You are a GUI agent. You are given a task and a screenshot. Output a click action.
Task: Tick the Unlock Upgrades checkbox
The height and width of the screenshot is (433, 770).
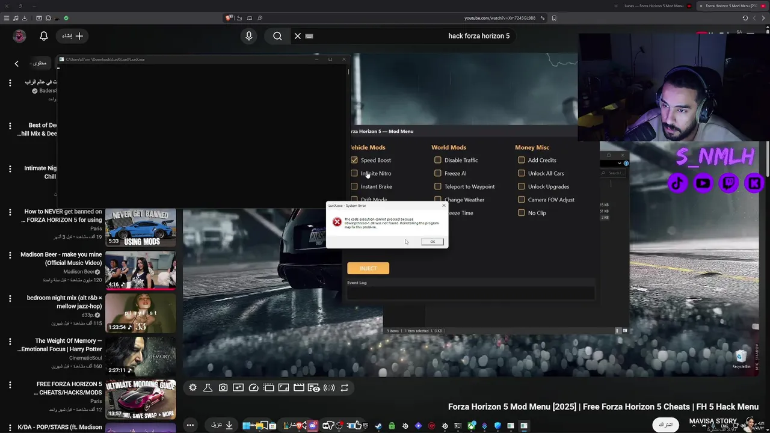[522, 186]
